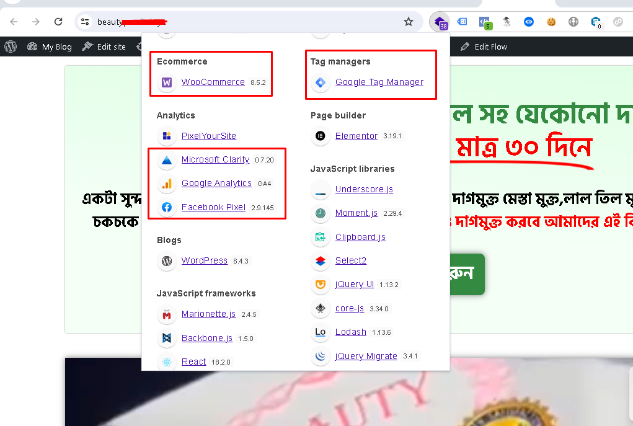Image resolution: width=633 pixels, height=426 pixels.
Task: Click the Wappalyzer extension icon
Action: coord(439,22)
